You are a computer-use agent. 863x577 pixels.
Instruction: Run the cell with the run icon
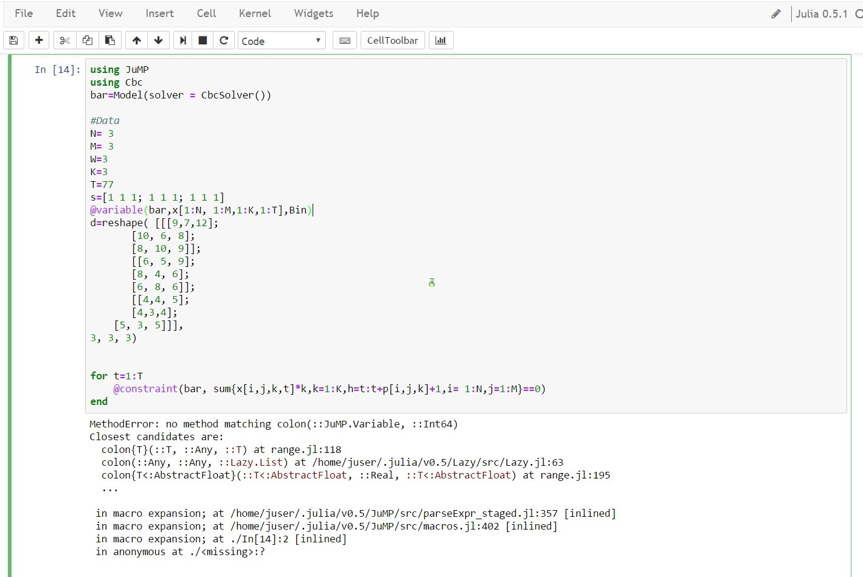[182, 40]
